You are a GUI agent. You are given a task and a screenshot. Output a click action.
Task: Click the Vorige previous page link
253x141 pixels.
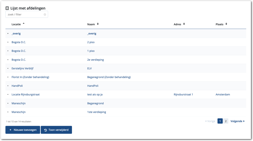point(210,121)
